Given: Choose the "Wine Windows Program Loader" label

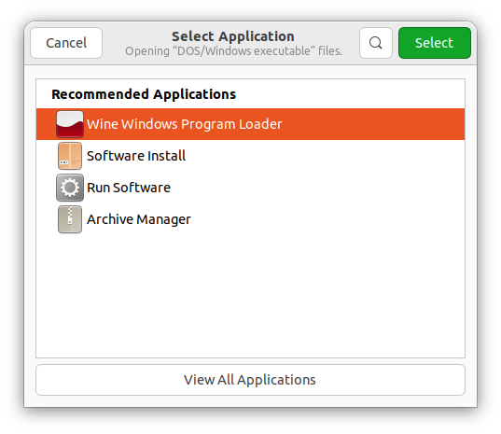Looking at the screenshot, I should coord(185,124).
